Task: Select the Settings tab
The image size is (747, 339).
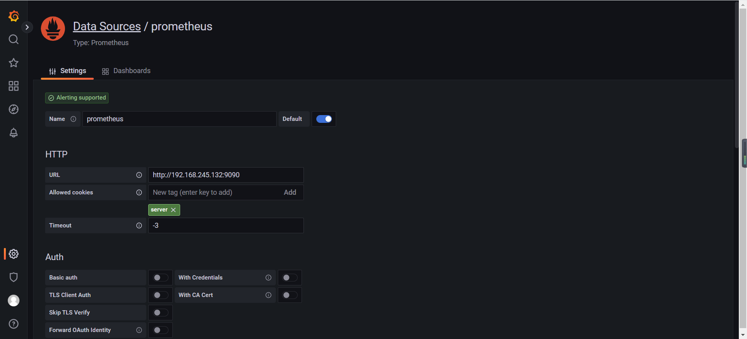Action: point(68,71)
